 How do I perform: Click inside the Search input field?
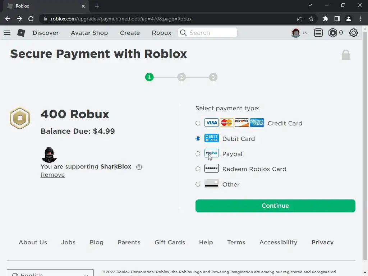point(207,33)
